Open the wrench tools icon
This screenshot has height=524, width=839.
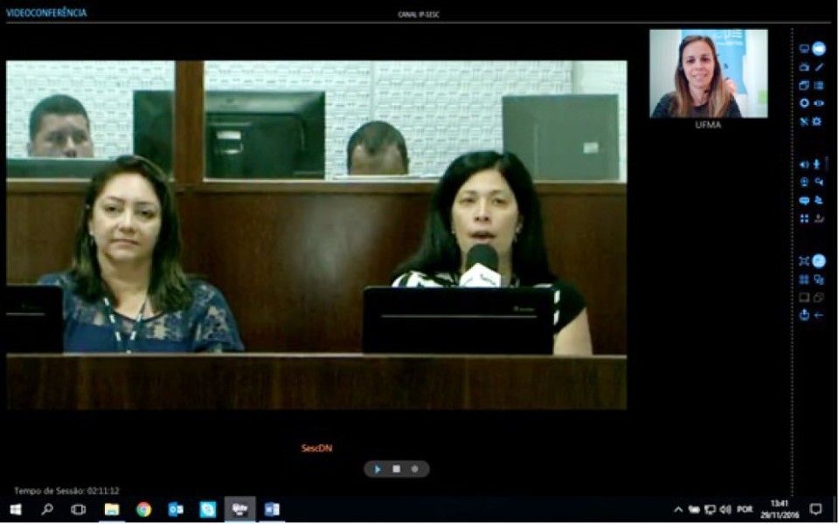[x=804, y=121]
